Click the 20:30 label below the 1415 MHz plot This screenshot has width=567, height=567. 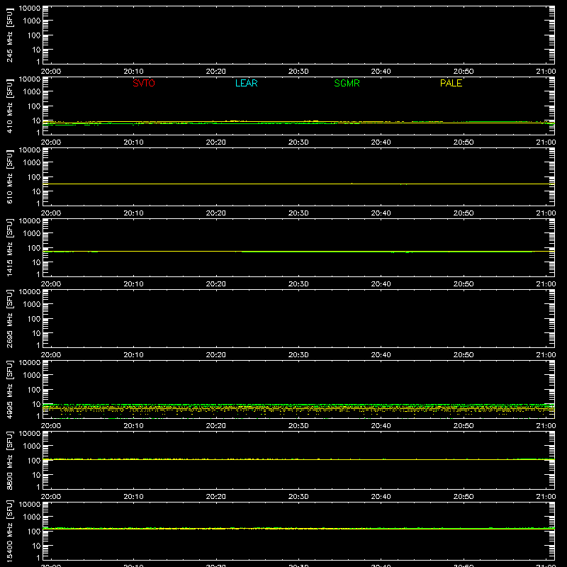click(x=298, y=284)
